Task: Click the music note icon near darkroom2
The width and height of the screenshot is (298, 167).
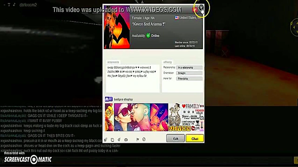Action: (x=14, y=5)
